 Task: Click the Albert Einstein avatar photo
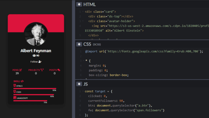[x=36, y=34]
